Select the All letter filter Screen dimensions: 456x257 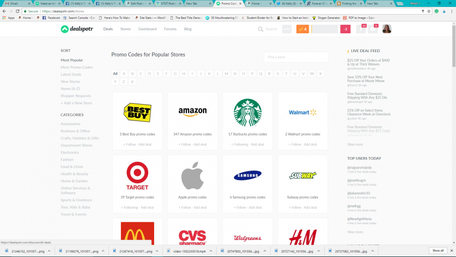coord(115,73)
